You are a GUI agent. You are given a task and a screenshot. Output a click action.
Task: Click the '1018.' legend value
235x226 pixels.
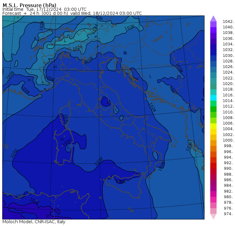[x=228, y=89]
